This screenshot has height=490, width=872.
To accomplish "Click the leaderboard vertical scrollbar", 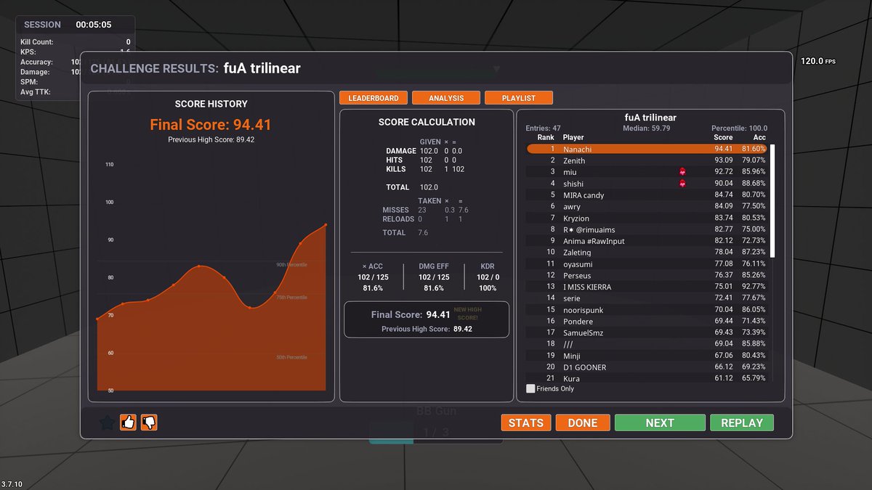I will 773,200.
